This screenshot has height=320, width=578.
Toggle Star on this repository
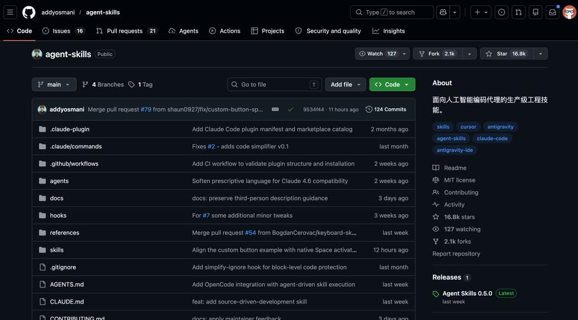[x=506, y=54]
